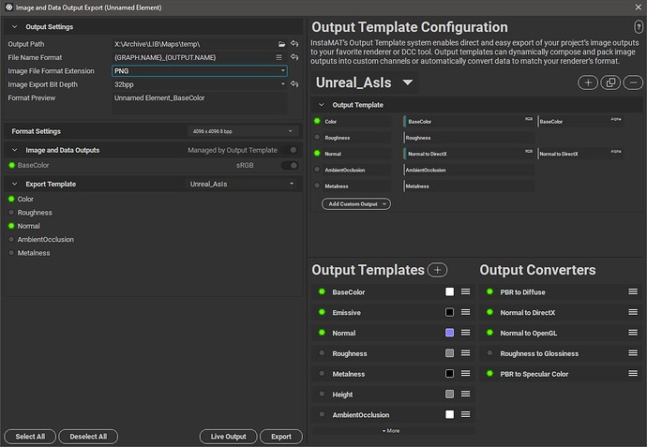
Task: Click the duplicate template icon next to Unreal_AsIs
Action: coord(610,83)
